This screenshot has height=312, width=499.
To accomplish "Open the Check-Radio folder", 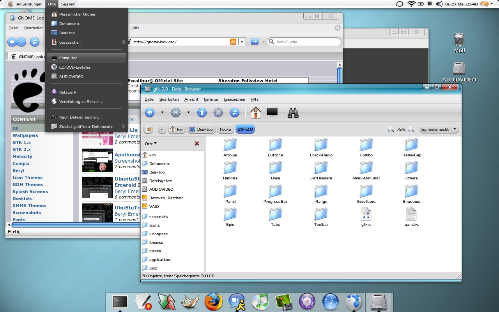I will (x=321, y=148).
